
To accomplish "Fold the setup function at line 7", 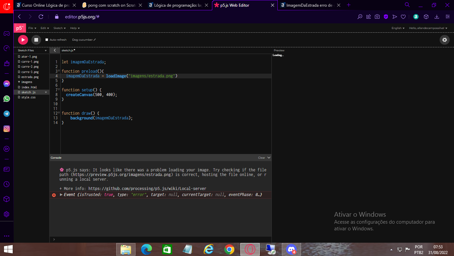I will click(59, 90).
